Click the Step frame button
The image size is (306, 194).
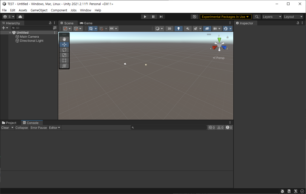161,17
